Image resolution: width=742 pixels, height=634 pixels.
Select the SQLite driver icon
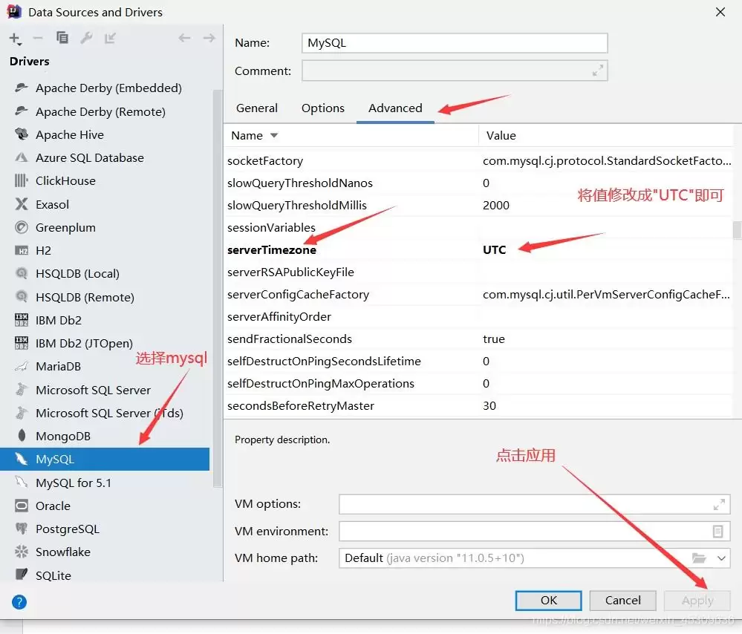pyautogui.click(x=22, y=575)
